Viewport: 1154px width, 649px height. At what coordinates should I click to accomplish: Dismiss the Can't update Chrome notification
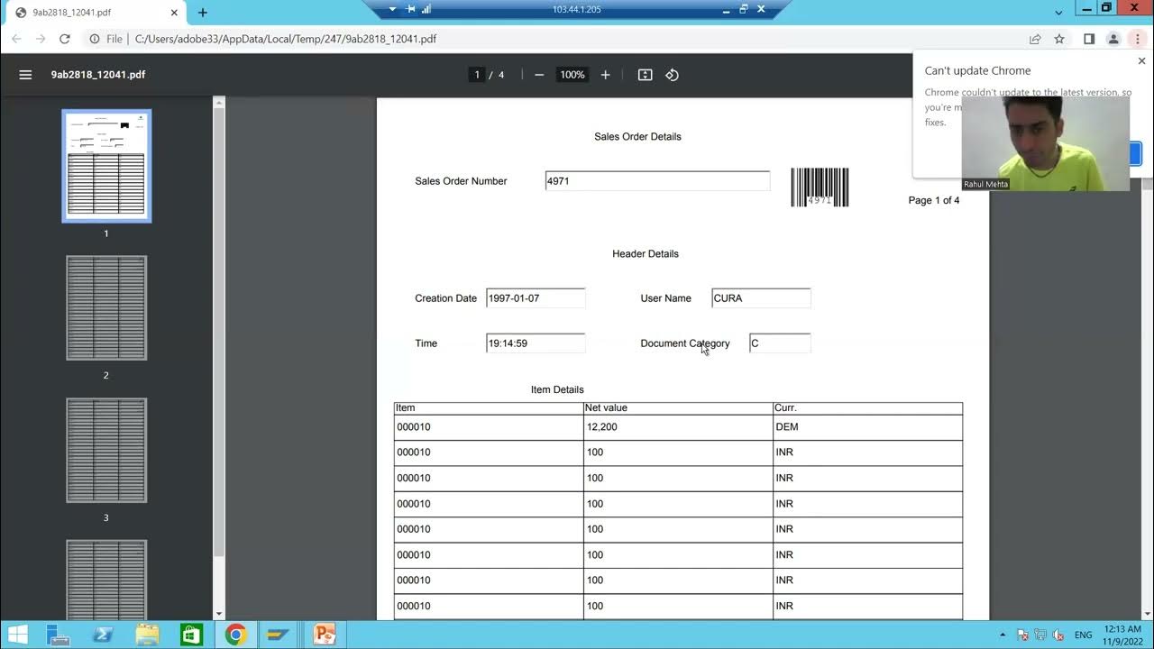[x=1141, y=61]
